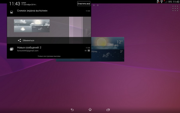Viewport: 180px width, 113px height.
Task: Tap the share icon next to Обменяться
Action: click(19, 40)
